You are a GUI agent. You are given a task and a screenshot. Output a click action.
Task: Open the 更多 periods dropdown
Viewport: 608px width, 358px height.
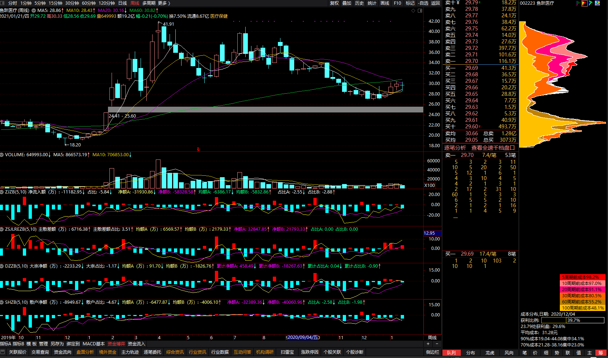click(x=164, y=3)
